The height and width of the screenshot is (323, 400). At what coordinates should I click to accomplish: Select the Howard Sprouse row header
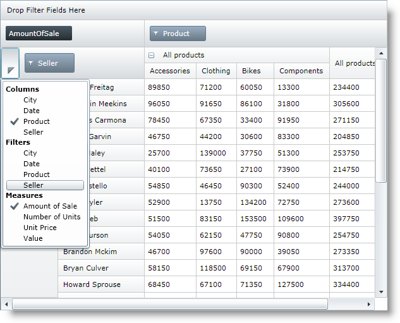point(92,284)
